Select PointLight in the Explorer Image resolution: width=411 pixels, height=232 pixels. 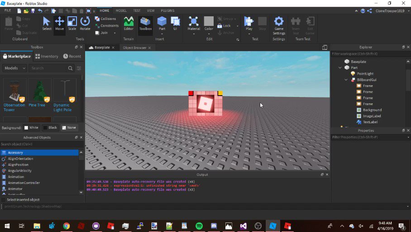coord(365,74)
